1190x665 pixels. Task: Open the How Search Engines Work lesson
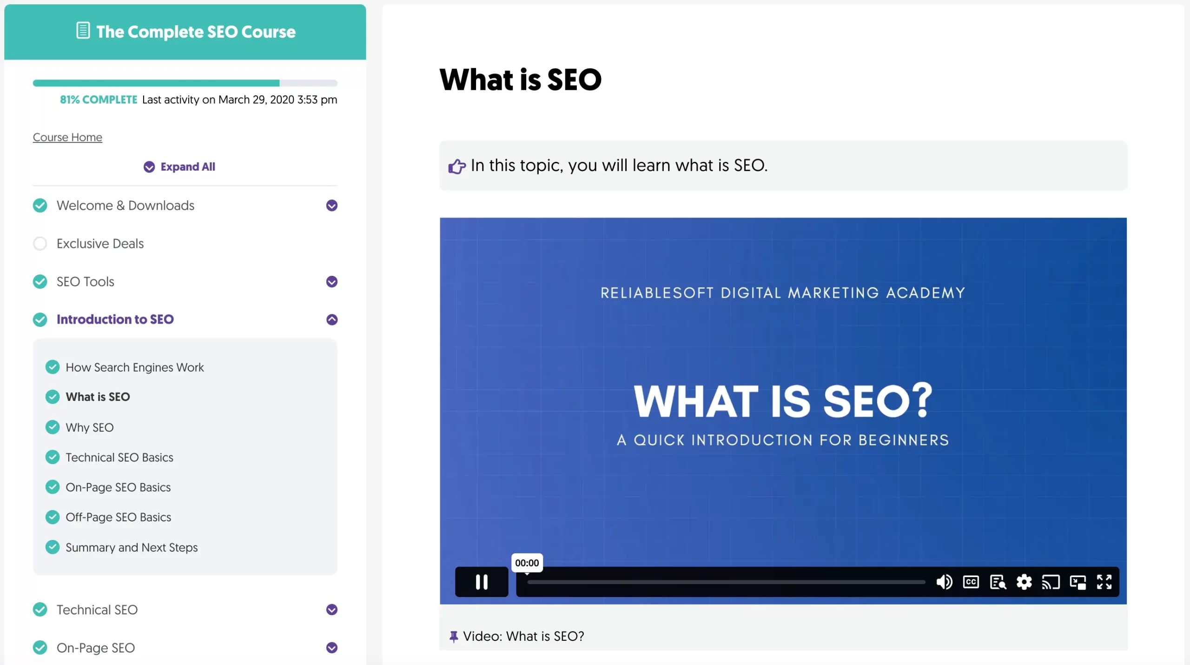tap(134, 367)
